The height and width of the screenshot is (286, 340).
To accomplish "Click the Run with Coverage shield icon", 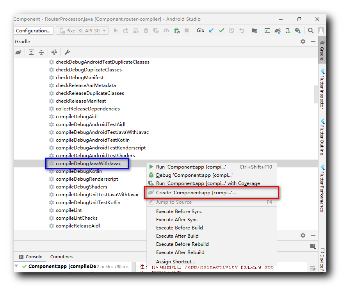I will coord(156,30).
